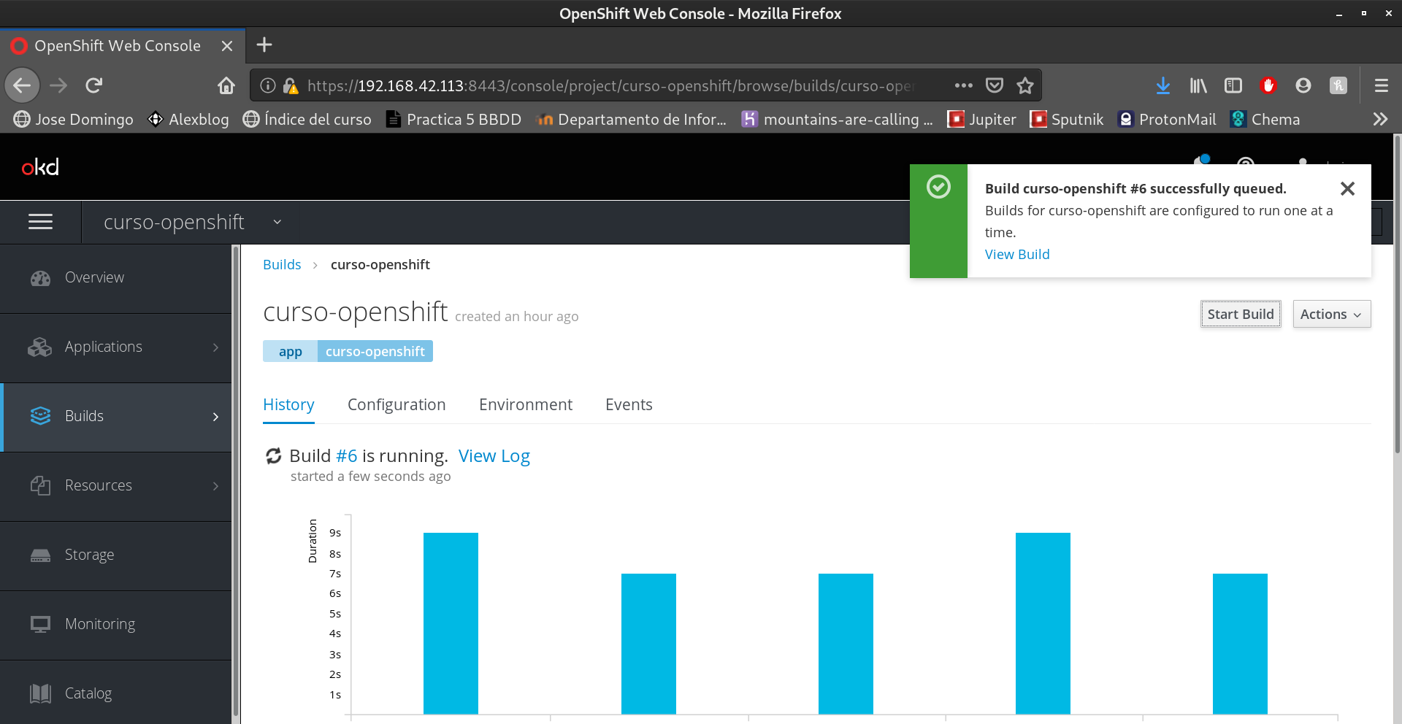This screenshot has width=1402, height=724.
Task: Click the Applications cubes icon
Action: (x=40, y=347)
